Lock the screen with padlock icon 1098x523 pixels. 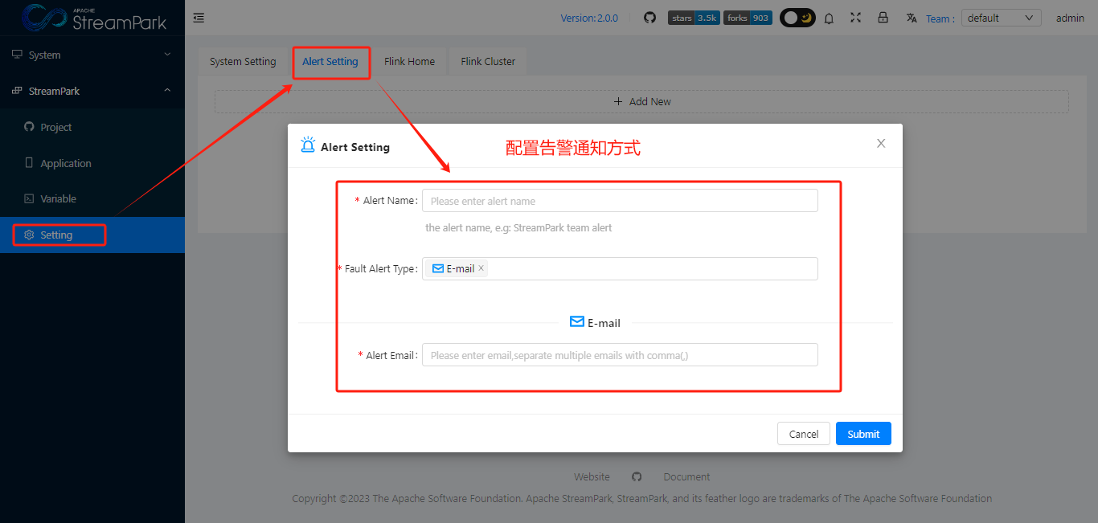click(883, 18)
